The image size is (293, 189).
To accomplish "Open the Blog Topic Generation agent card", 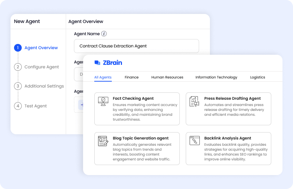I will coord(137,149).
